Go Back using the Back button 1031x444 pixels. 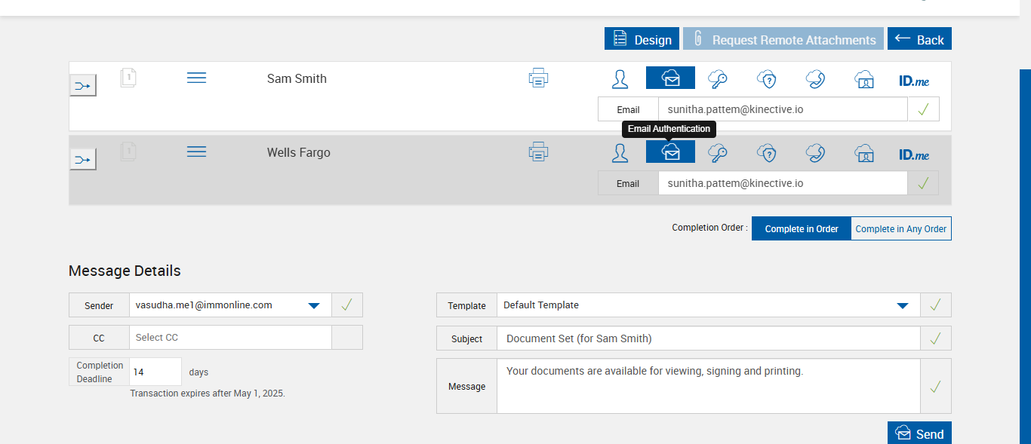[x=919, y=39]
